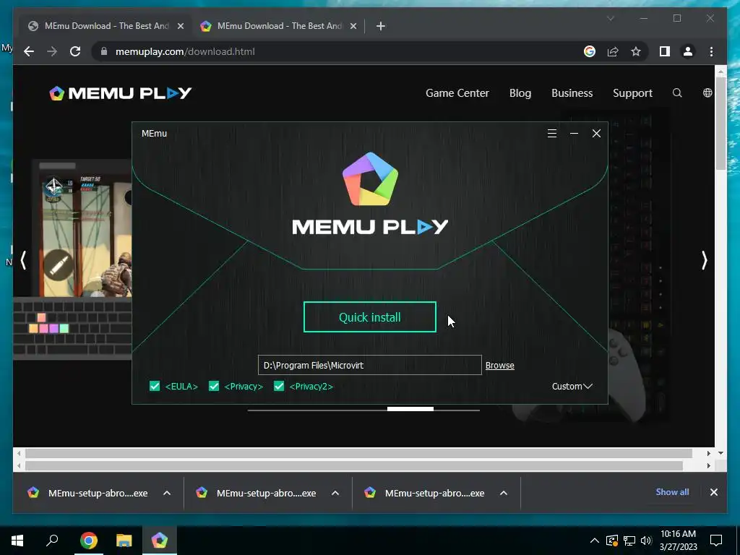Screen dimensions: 740x555
Task: Show next carousel slide on website
Action: (x=704, y=260)
